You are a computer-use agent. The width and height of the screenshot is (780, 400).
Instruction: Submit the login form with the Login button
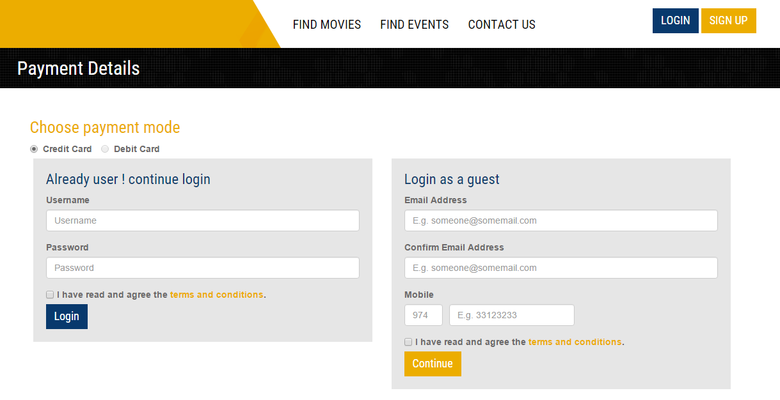tap(67, 316)
